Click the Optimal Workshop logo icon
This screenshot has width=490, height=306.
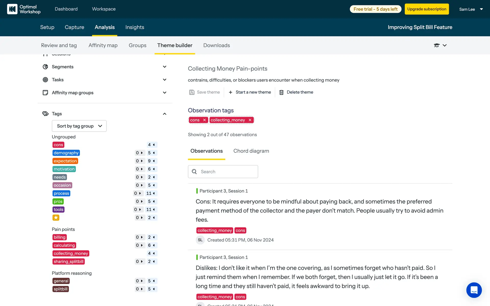pyautogui.click(x=12, y=9)
